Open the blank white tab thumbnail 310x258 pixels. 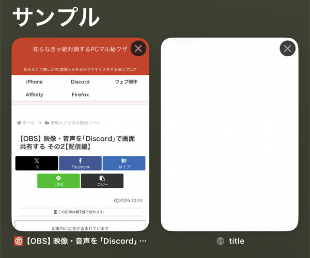point(229,134)
